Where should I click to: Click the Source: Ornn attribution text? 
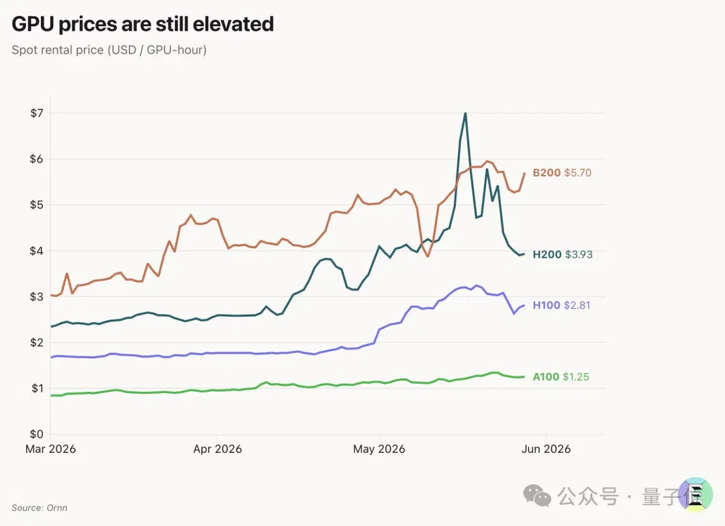(x=40, y=508)
